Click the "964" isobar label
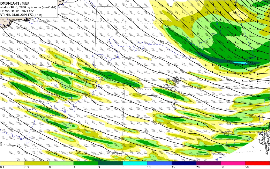The width and height of the screenshot is (270, 169). (262, 24)
